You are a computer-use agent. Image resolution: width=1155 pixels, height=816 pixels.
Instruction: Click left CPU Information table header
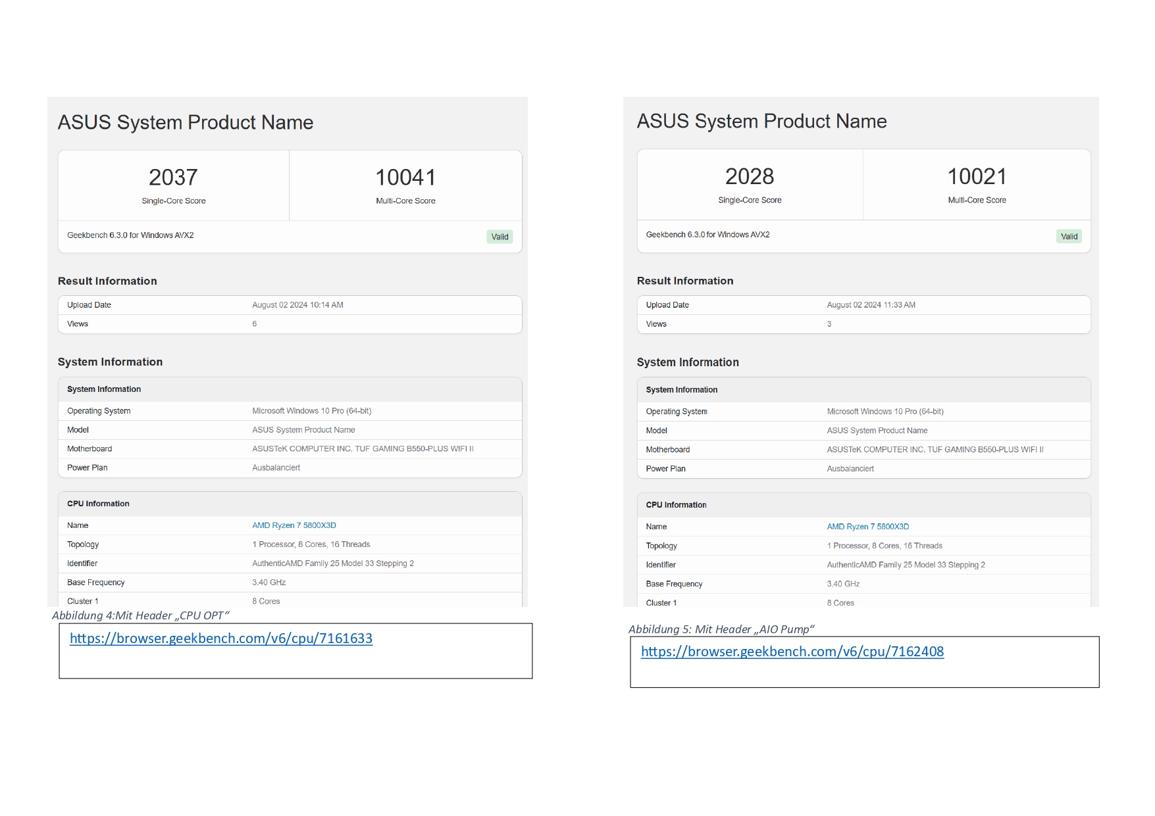290,504
